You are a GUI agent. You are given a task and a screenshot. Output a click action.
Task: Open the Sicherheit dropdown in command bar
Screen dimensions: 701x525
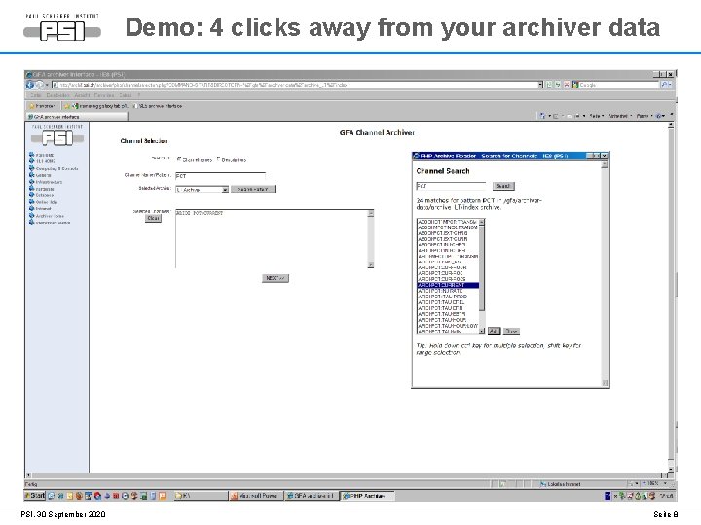point(619,116)
